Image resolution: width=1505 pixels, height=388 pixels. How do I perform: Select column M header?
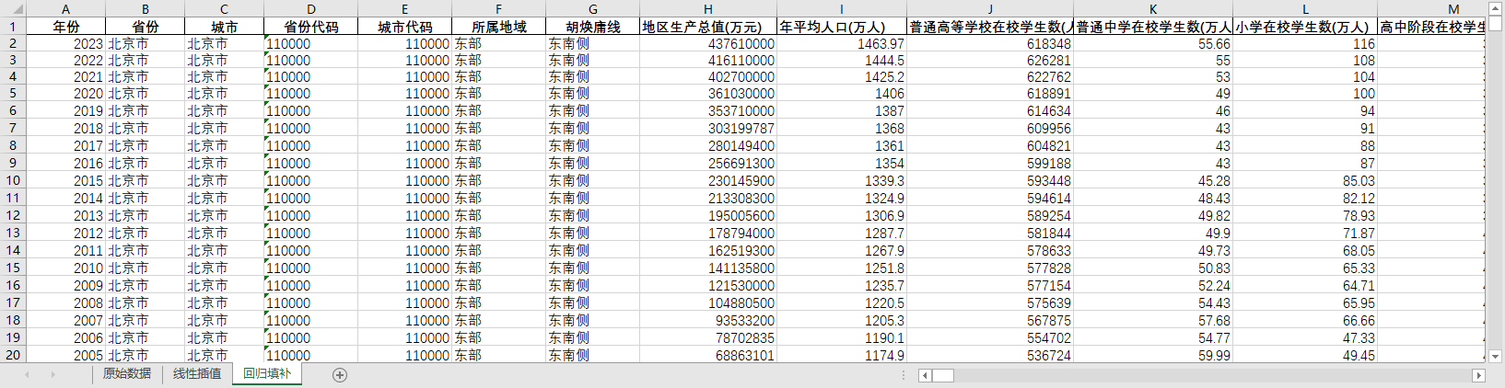1431,8
